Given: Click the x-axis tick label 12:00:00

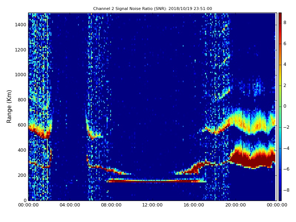Looking at the screenshot, I should click(152, 205).
